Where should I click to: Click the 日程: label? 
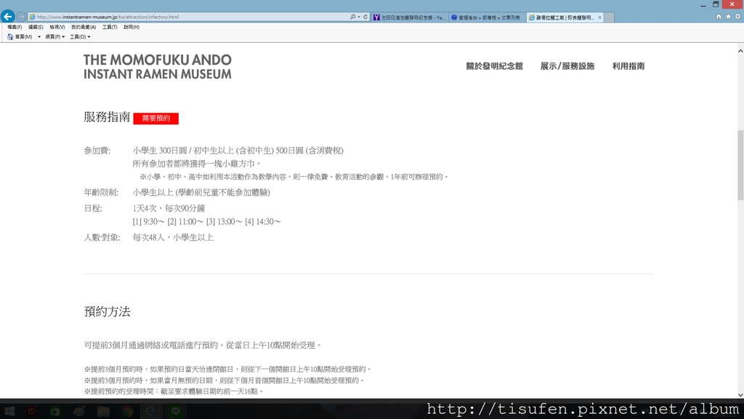93,208
